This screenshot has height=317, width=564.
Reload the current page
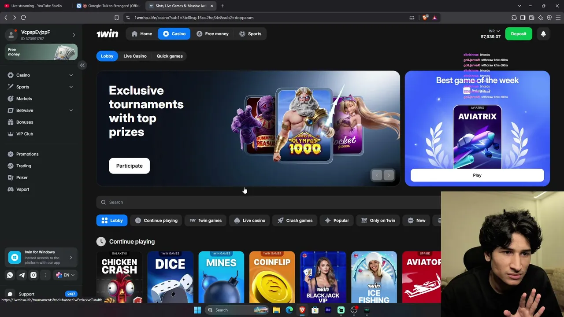[x=23, y=18]
